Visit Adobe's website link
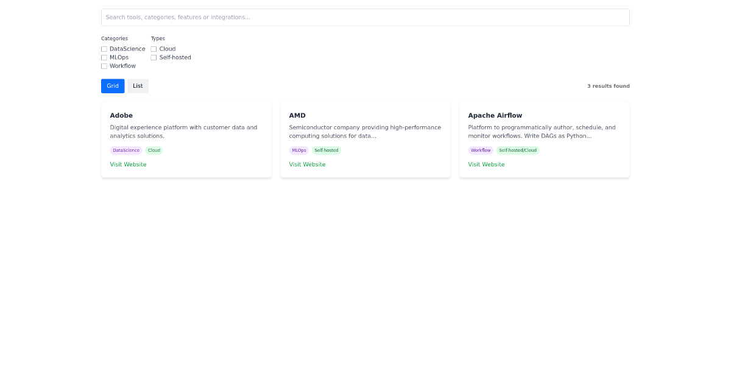The image size is (731, 384). pos(128,164)
